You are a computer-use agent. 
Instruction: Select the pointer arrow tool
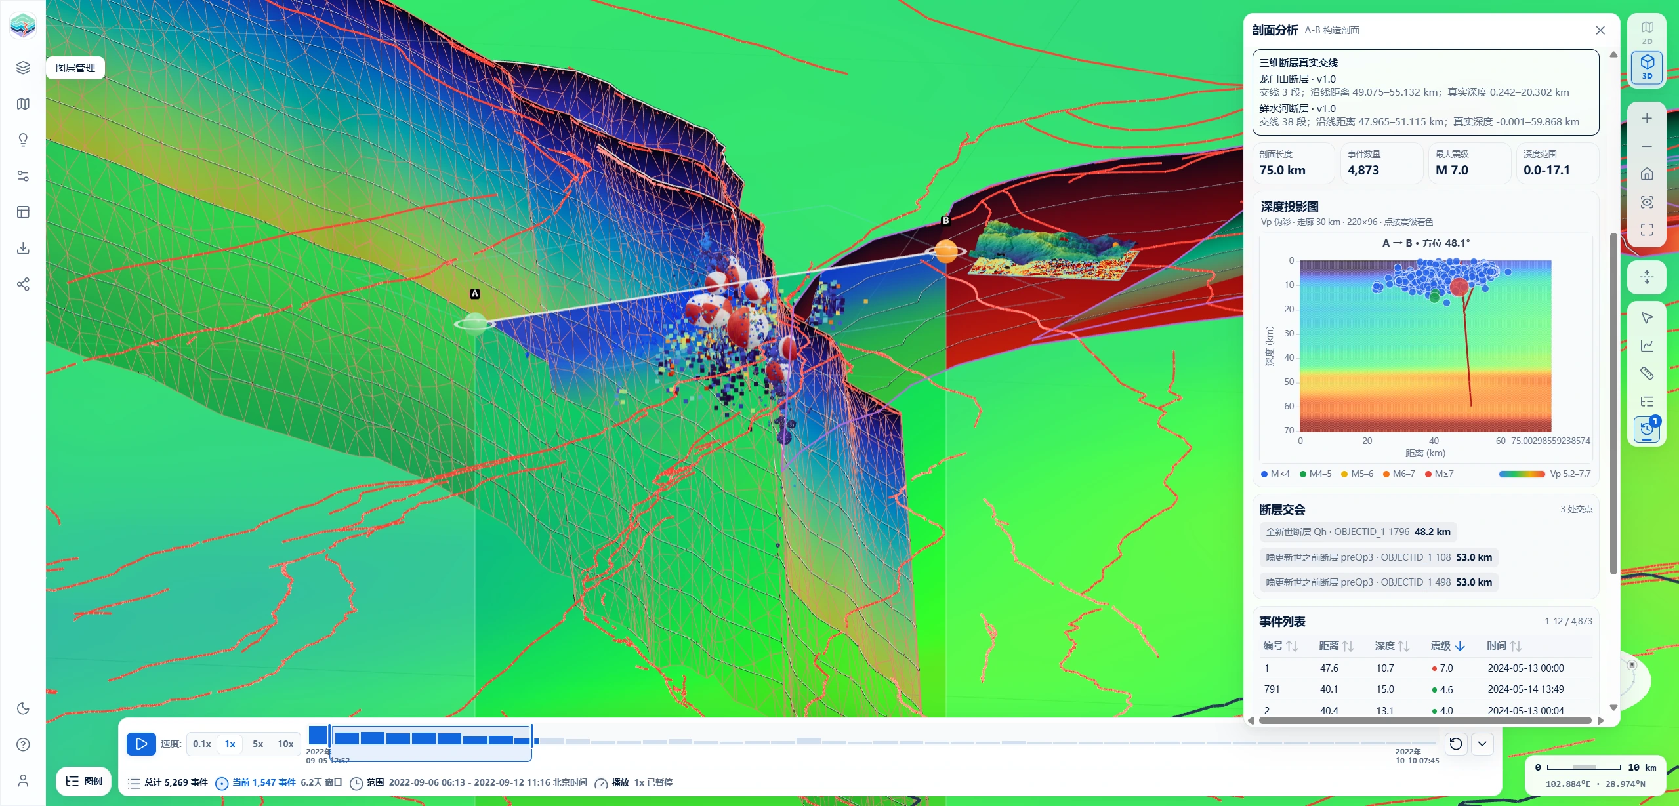[x=1647, y=318]
